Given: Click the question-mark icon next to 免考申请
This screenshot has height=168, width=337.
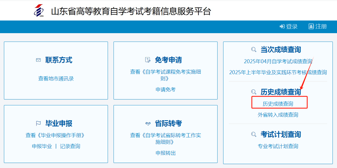Looking at the screenshot, I should [147, 60].
